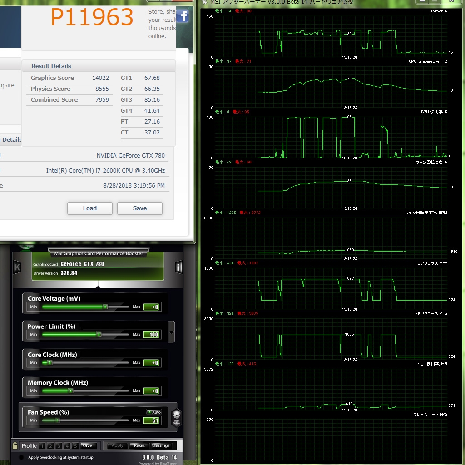Select profile slot 4
Screen dimensions: 465x465
[x=67, y=446]
